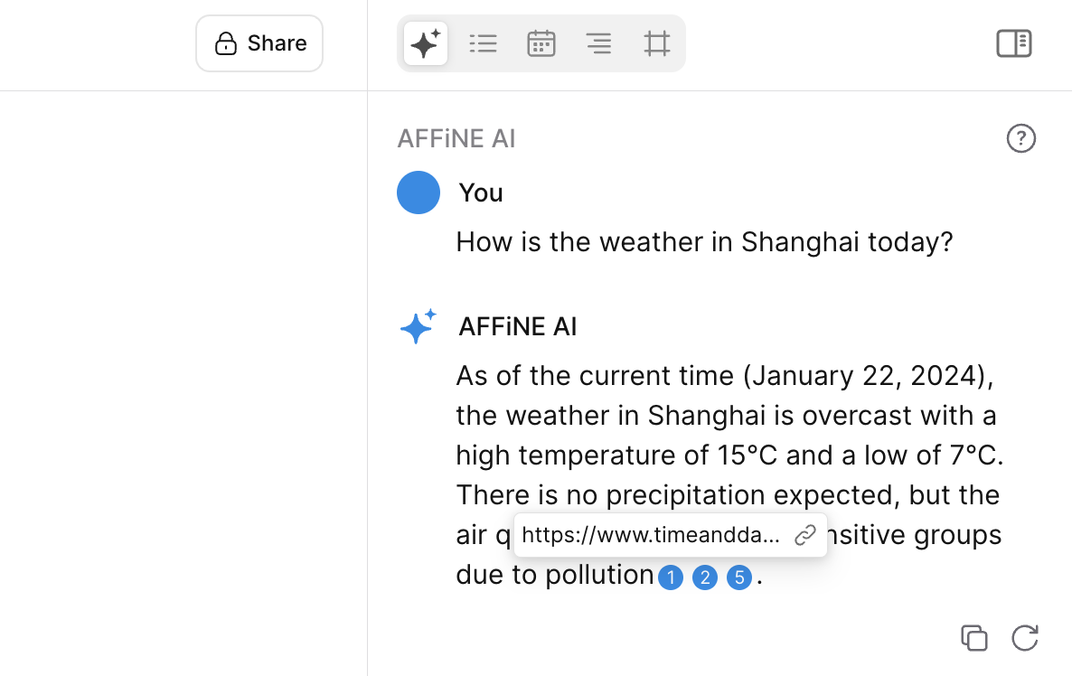Select the AFFiNE AI sparkle tool
The image size is (1072, 676).
click(425, 42)
